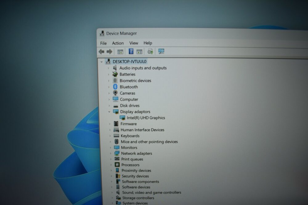
Task: Click the Keyboards icon
Action: point(116,136)
